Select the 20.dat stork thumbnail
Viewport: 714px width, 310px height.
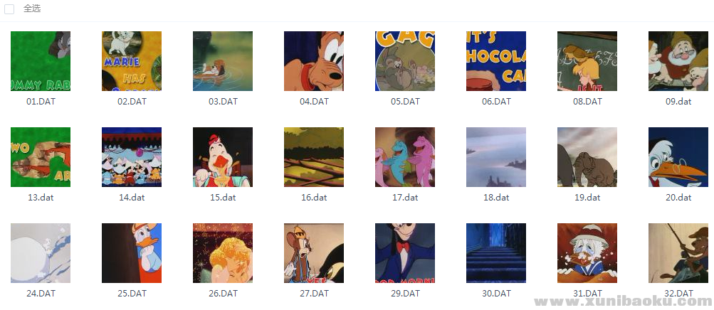678,157
